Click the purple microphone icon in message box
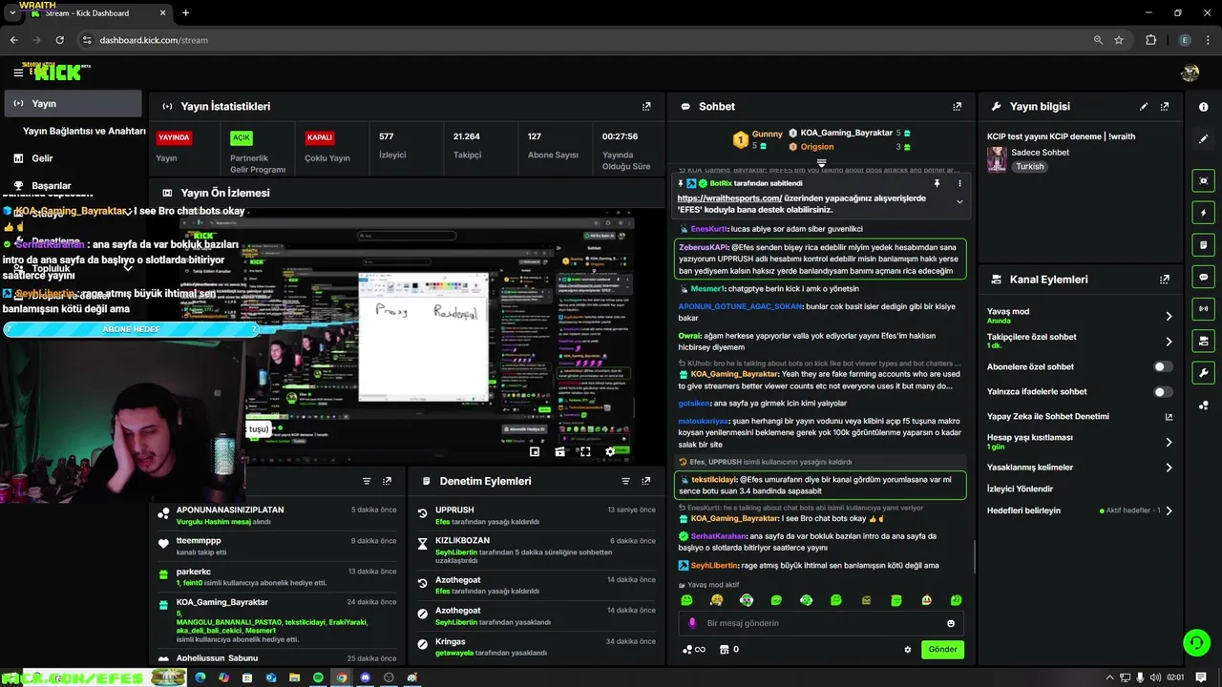The height and width of the screenshot is (687, 1222). [x=692, y=623]
